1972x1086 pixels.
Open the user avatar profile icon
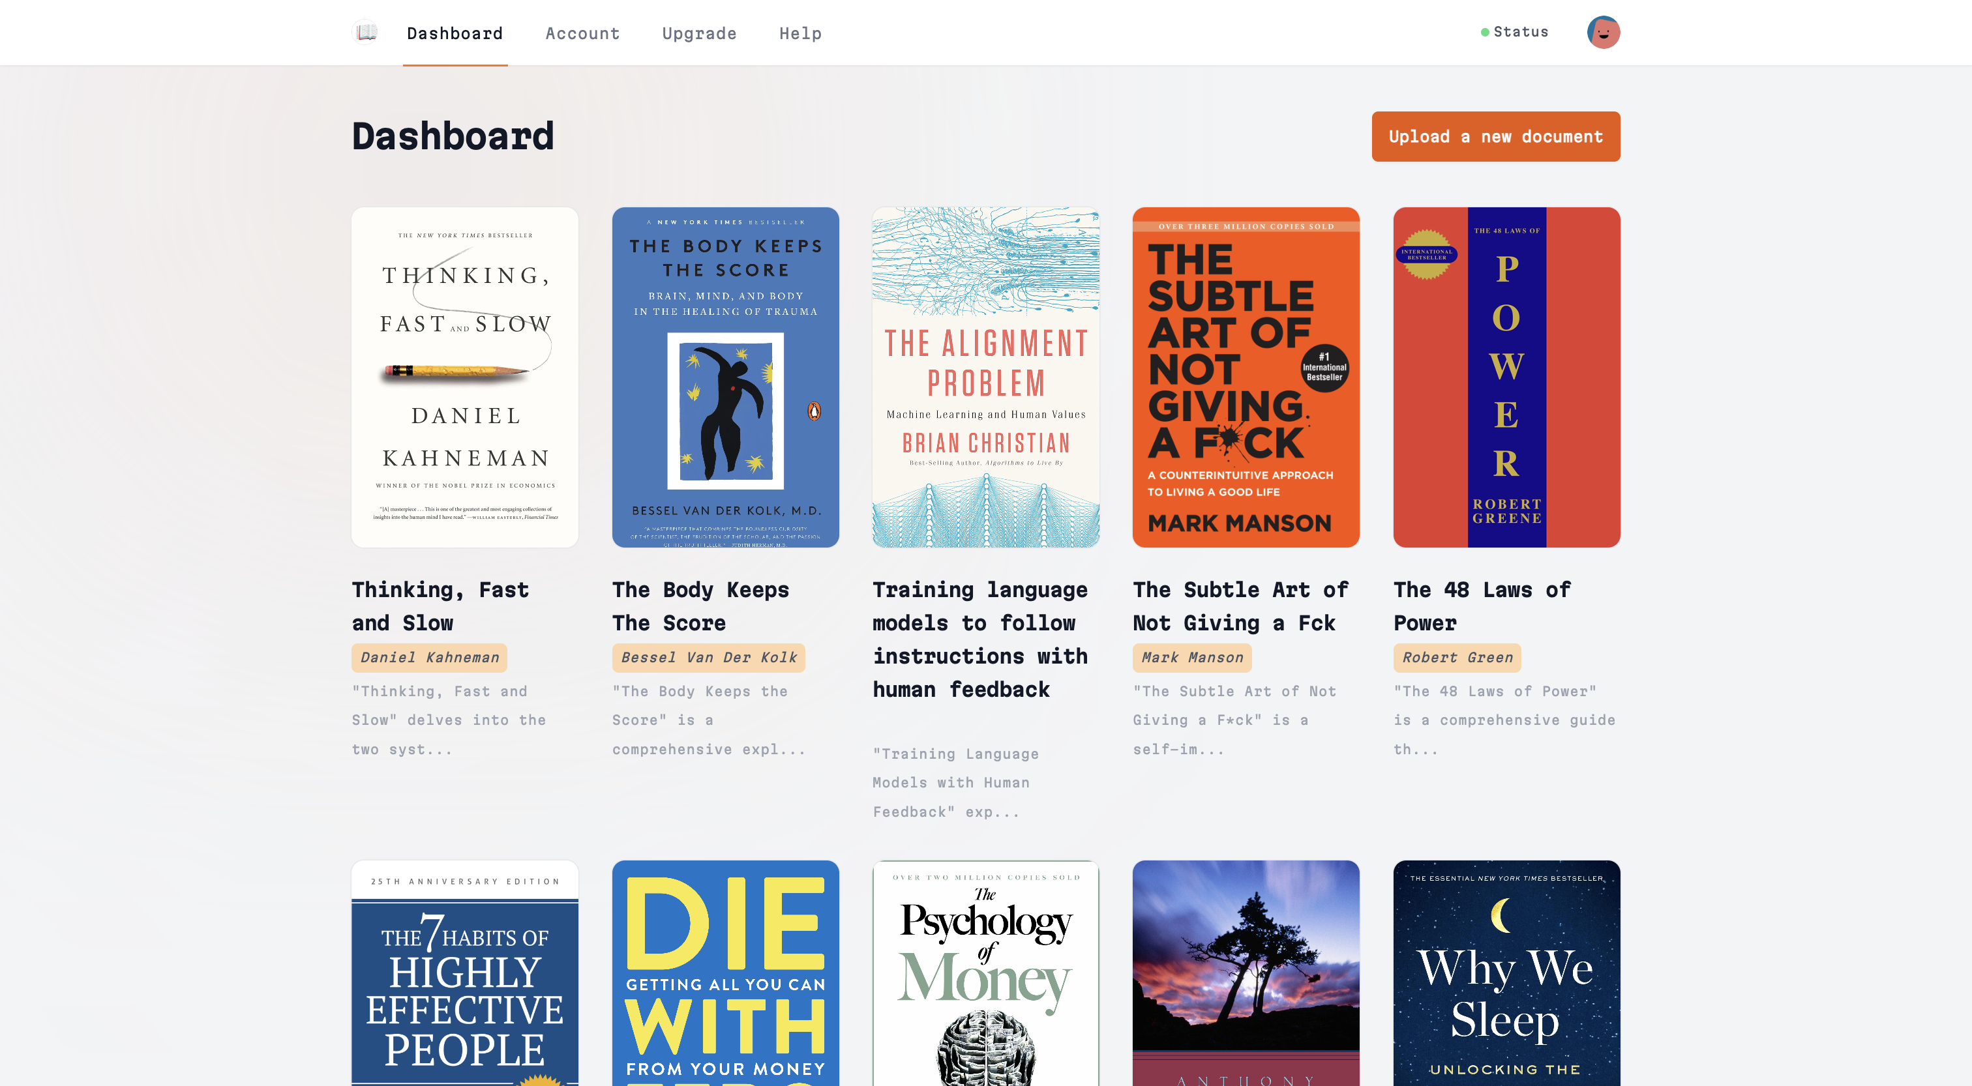click(1603, 33)
